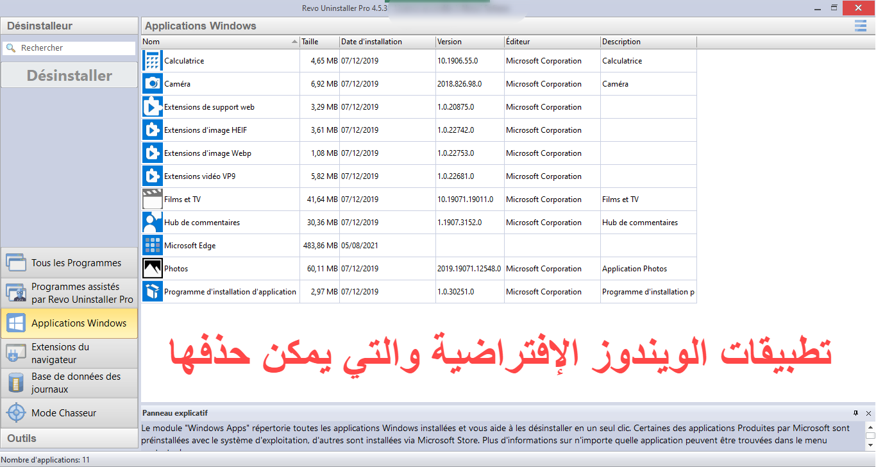This screenshot has width=876, height=467.
Task: Select the Microsoft Edge app icon
Action: pos(153,246)
